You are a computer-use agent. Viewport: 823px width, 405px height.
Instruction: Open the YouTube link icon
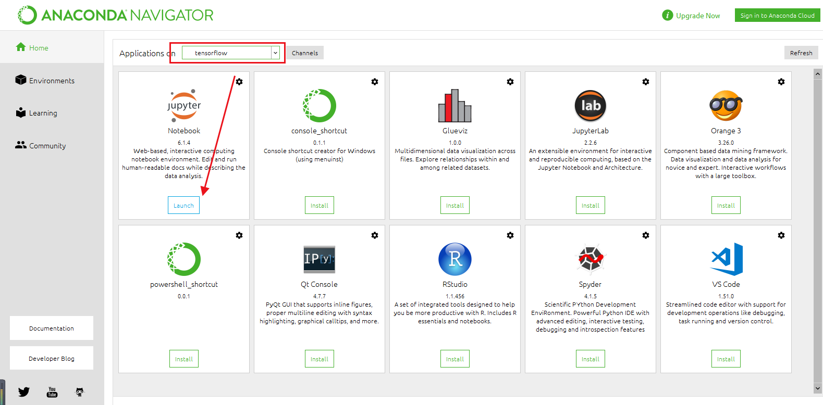coord(52,392)
